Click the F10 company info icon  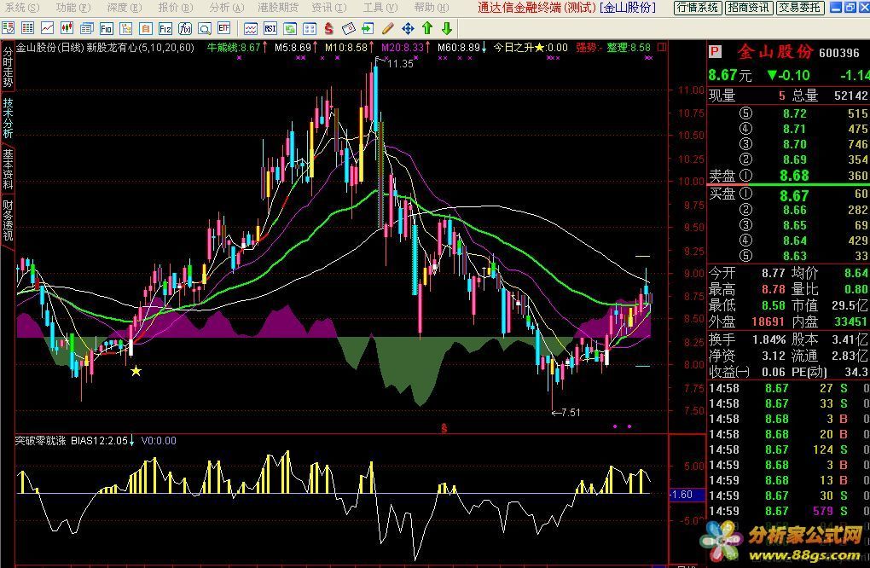click(107, 28)
